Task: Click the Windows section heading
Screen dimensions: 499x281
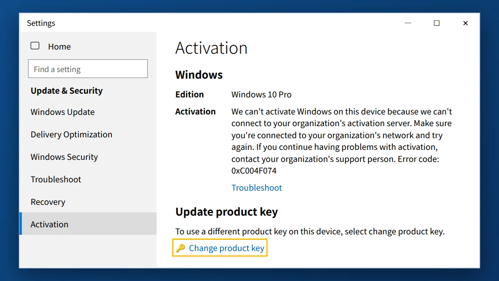Action: point(199,75)
